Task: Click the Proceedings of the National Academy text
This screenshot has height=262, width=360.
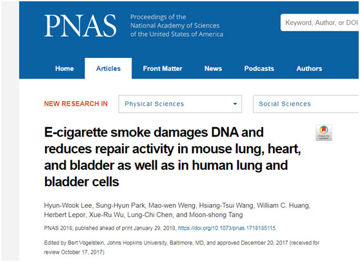Action: 177,25
